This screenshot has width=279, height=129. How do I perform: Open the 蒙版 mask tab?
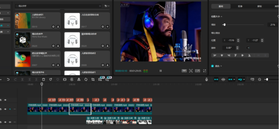259,6
